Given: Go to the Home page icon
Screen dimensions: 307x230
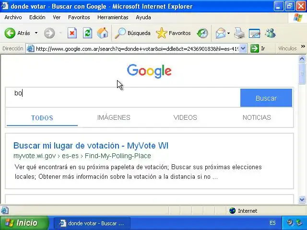Looking at the screenshot, I should 103,33.
